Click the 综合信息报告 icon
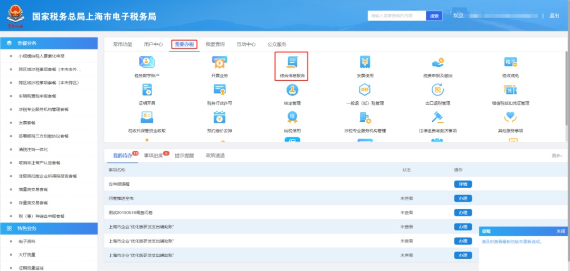The image size is (570, 271). [292, 63]
